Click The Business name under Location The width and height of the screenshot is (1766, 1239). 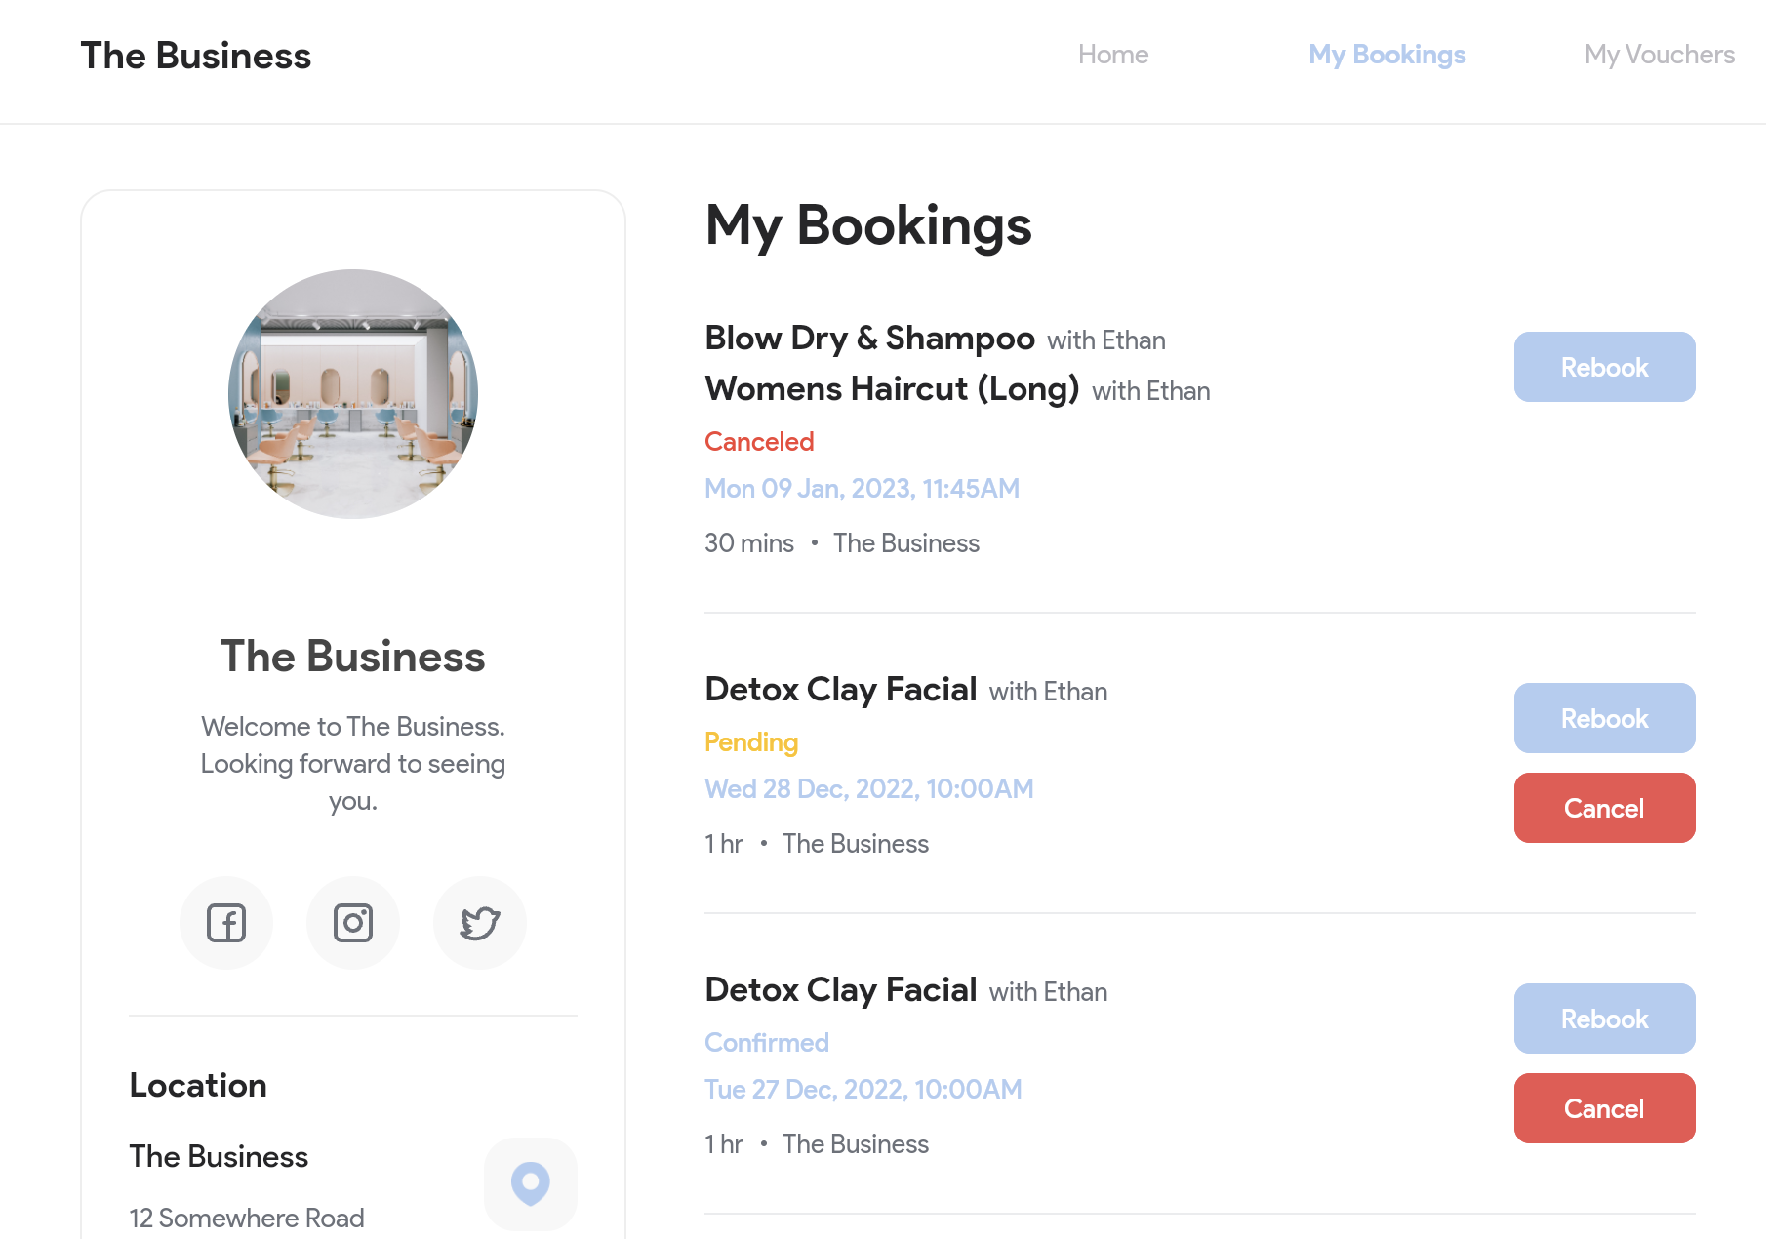220,1156
